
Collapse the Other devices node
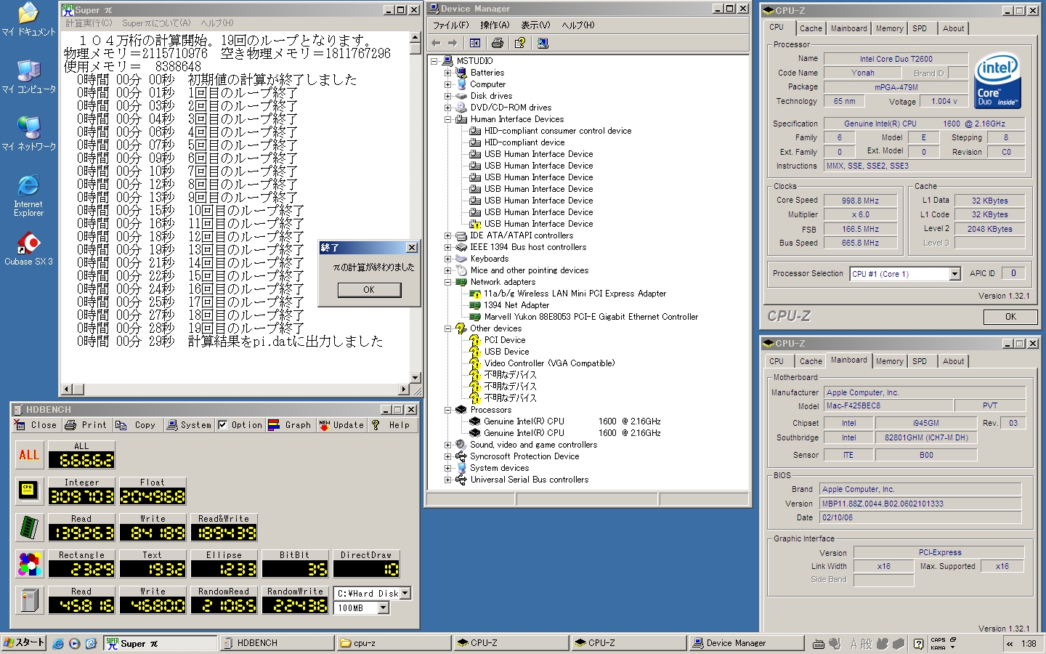click(x=448, y=328)
